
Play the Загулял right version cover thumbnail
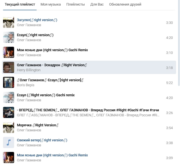point(9,22)
